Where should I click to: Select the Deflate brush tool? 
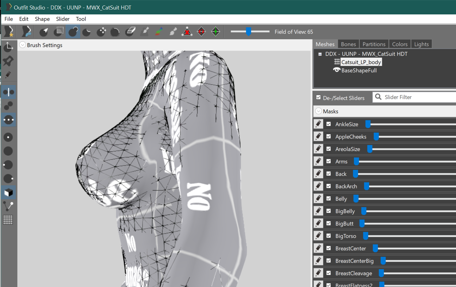(x=87, y=32)
